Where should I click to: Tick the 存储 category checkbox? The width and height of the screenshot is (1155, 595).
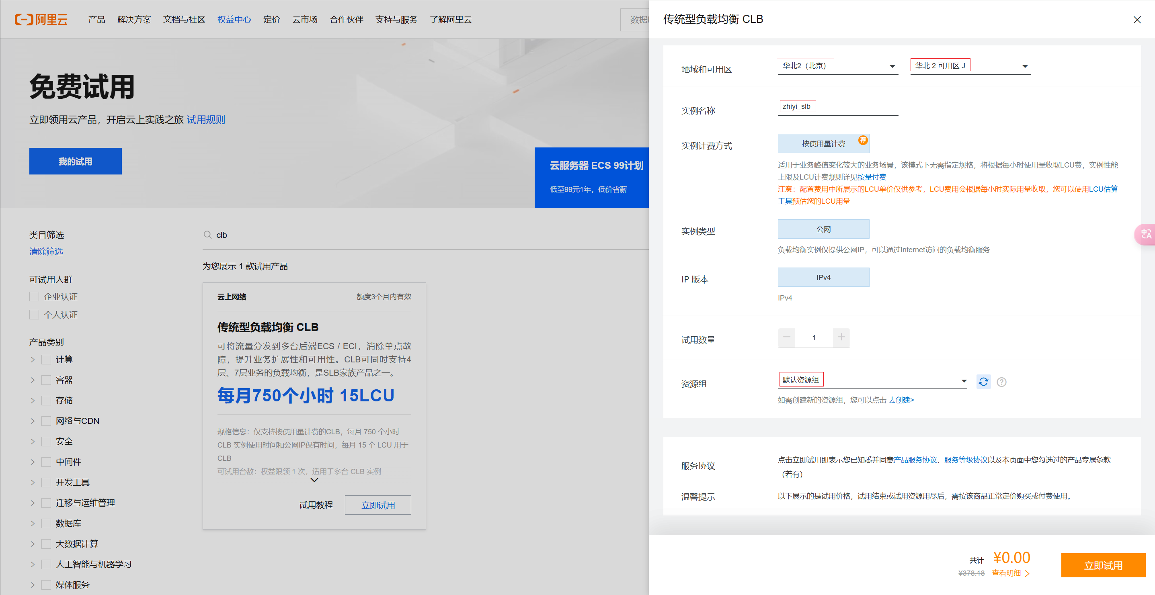46,400
